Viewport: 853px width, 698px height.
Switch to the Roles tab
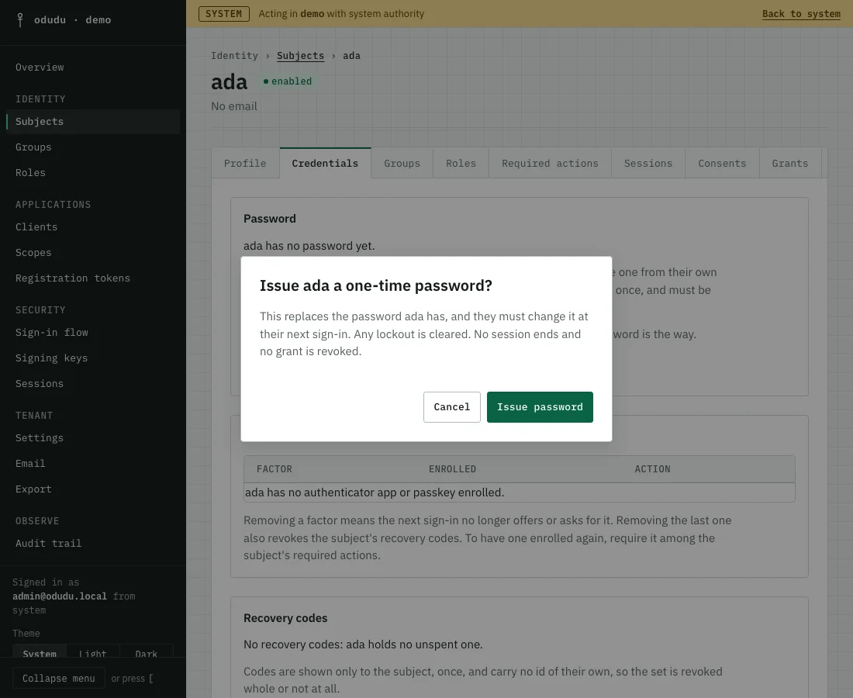(x=461, y=163)
